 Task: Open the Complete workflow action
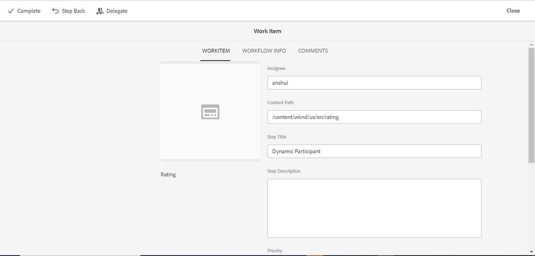(x=24, y=11)
